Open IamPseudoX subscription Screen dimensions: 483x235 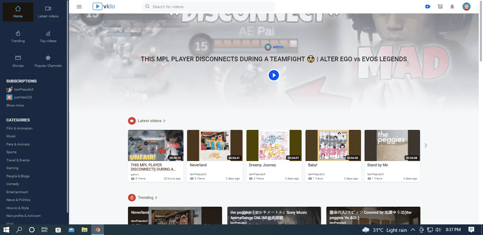coord(20,90)
